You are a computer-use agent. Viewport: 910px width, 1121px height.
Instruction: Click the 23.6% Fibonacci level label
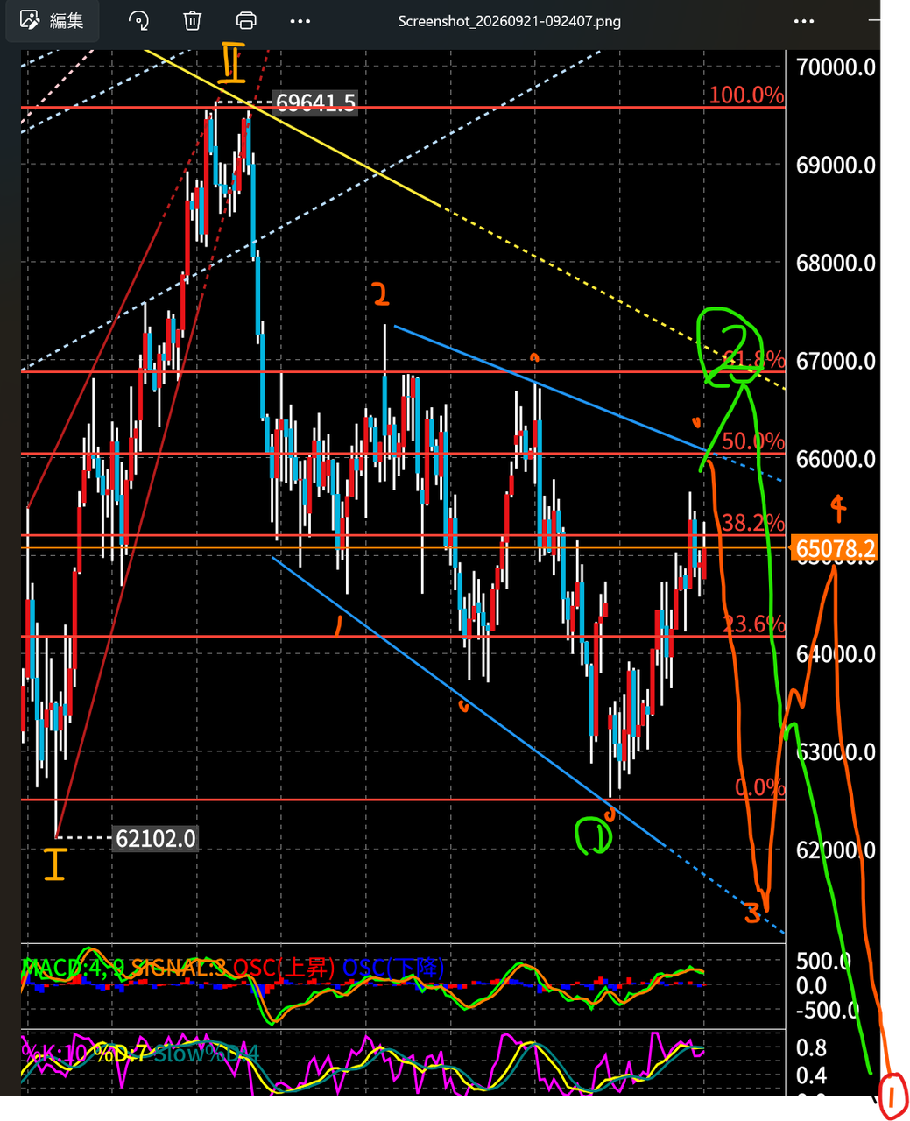pos(753,624)
